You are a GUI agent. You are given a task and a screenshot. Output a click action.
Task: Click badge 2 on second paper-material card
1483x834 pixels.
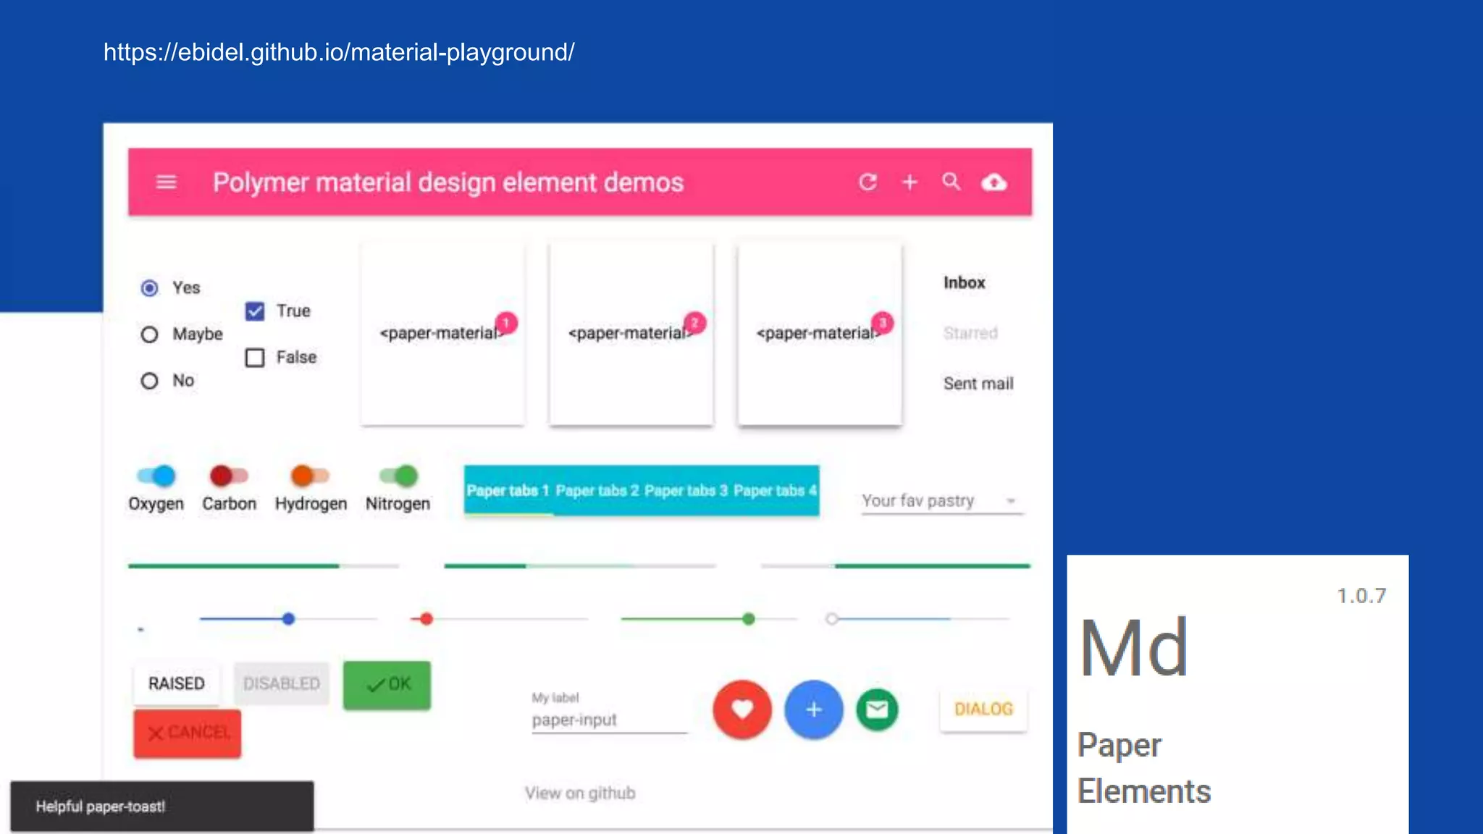click(695, 322)
